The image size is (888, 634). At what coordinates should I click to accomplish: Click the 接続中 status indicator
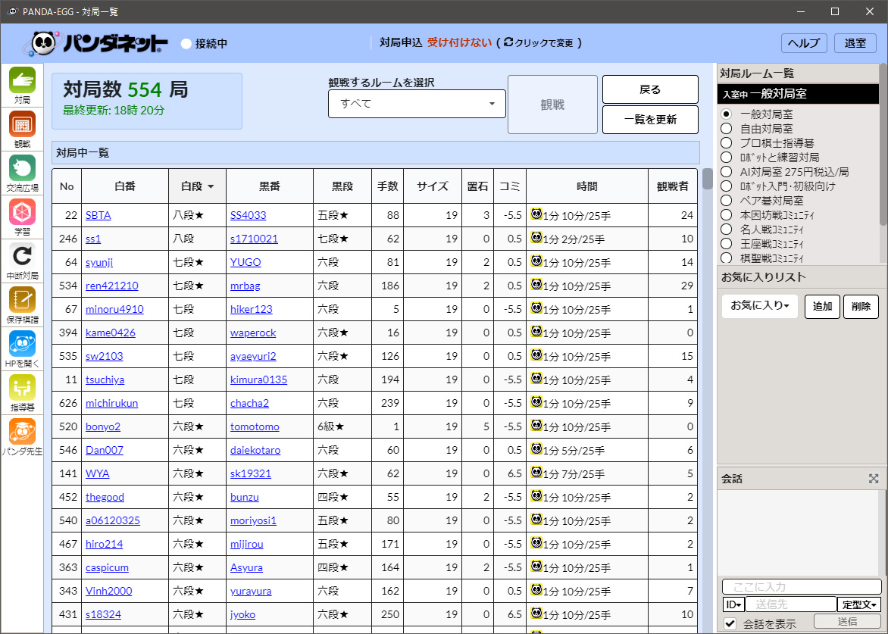(204, 44)
